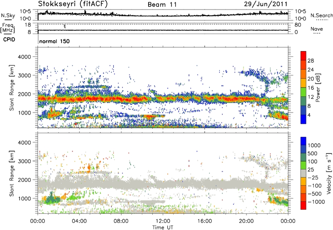Click the gray segment of velocity color bar
Viewport: 333px width, 230px height.
click(x=303, y=174)
